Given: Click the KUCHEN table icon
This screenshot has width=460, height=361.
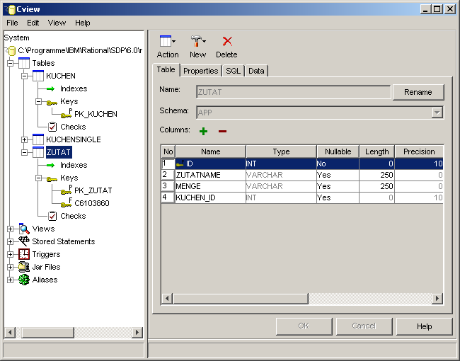Looking at the screenshot, I should coord(38,76).
